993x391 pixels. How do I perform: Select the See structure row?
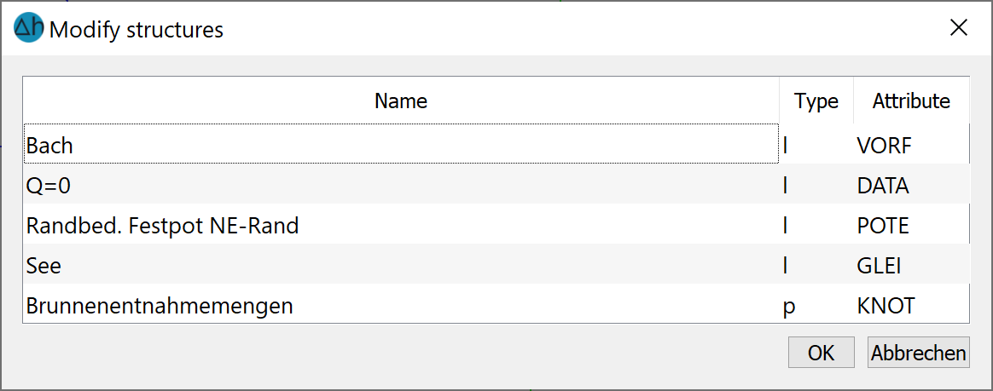click(x=496, y=264)
